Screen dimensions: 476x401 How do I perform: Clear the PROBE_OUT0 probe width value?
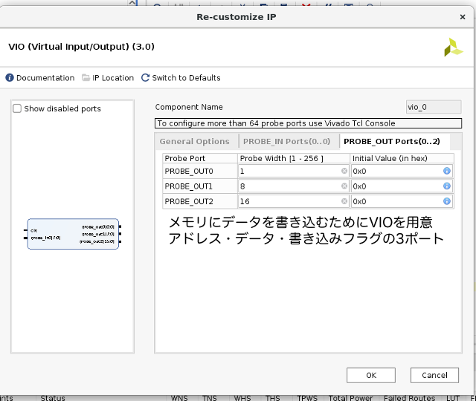(x=344, y=171)
